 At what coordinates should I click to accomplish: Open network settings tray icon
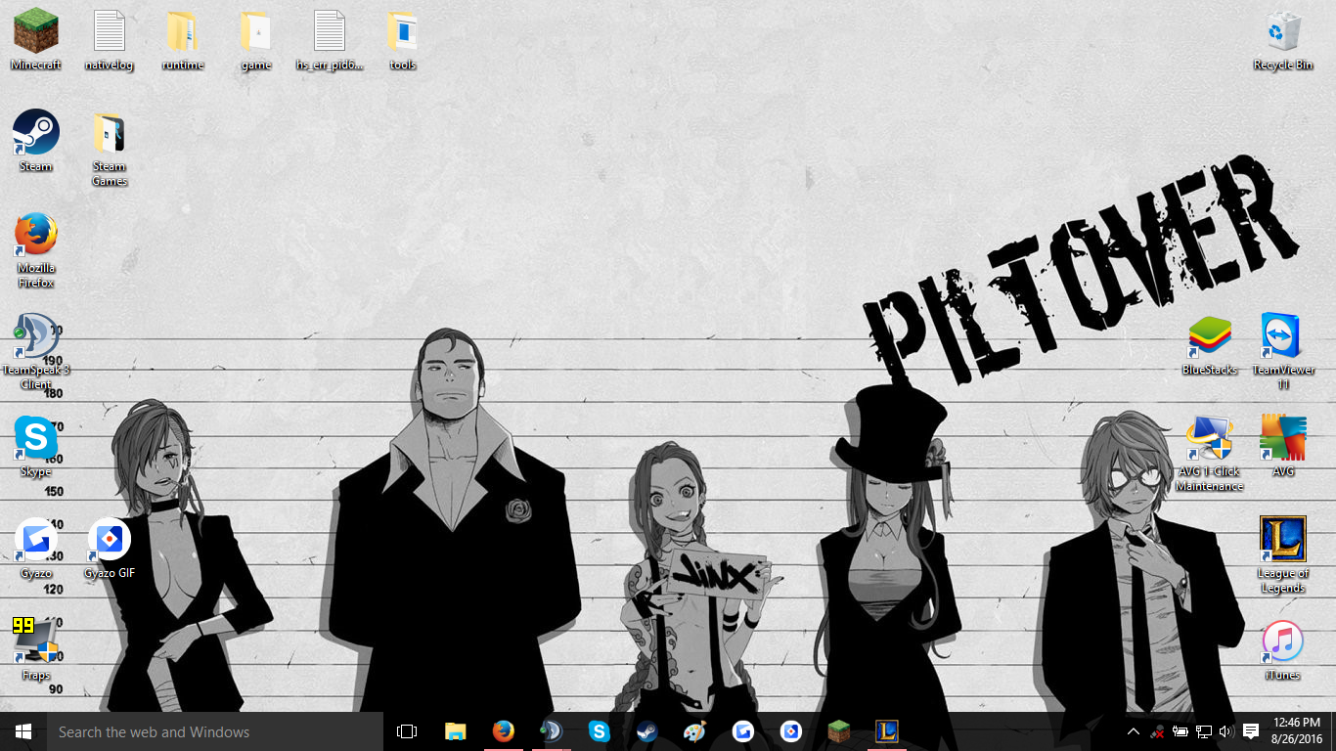[1205, 731]
